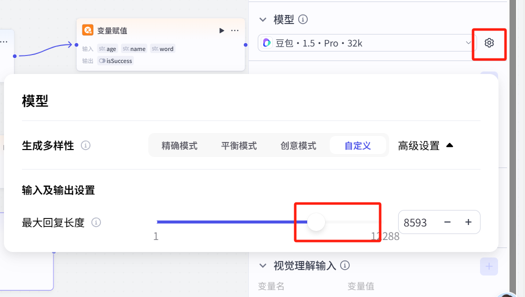Run the 变量赋值 node via play icon
The height and width of the screenshot is (297, 525).
click(x=221, y=30)
